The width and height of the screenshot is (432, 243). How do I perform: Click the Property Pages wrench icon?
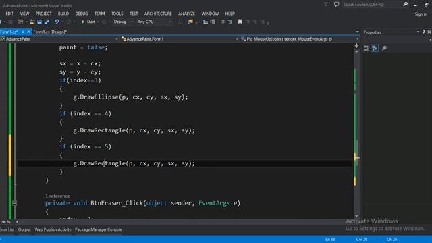[x=384, y=48]
